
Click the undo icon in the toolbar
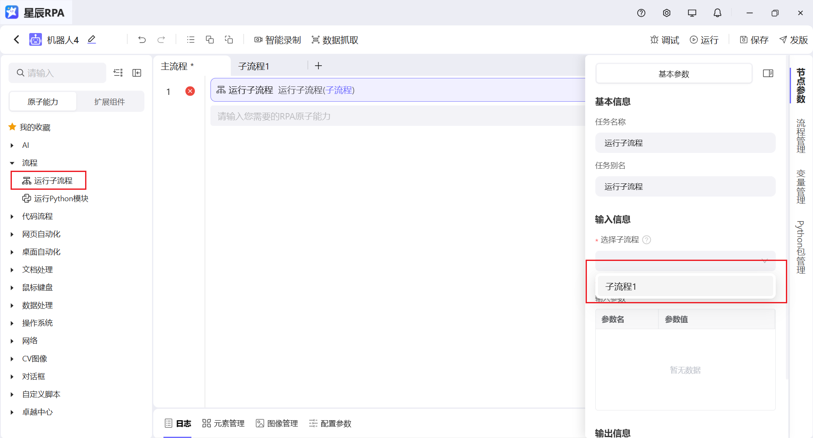pyautogui.click(x=142, y=39)
